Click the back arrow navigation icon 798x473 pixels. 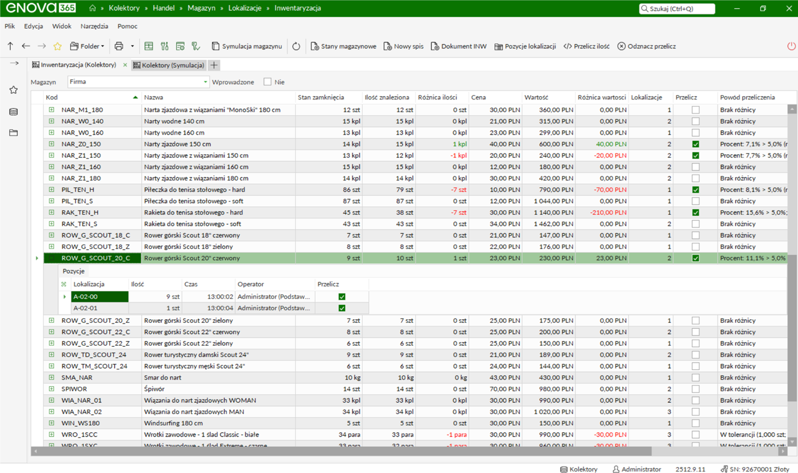pos(26,46)
